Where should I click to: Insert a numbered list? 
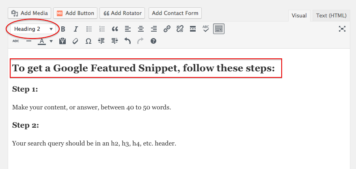coord(102,29)
